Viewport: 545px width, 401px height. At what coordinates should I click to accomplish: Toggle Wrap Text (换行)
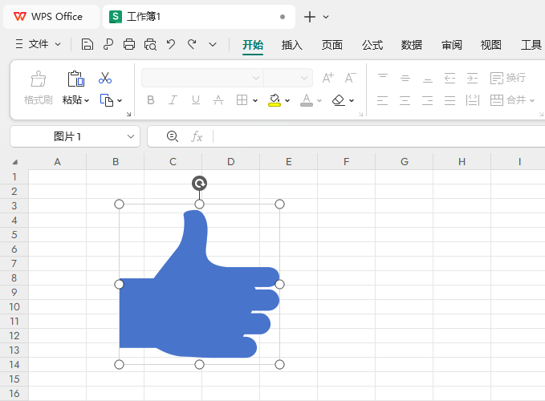point(508,78)
